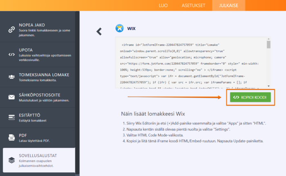Image resolution: width=286 pixels, height=176 pixels.
Task: Click the WIX heading text
Action: click(x=131, y=29)
